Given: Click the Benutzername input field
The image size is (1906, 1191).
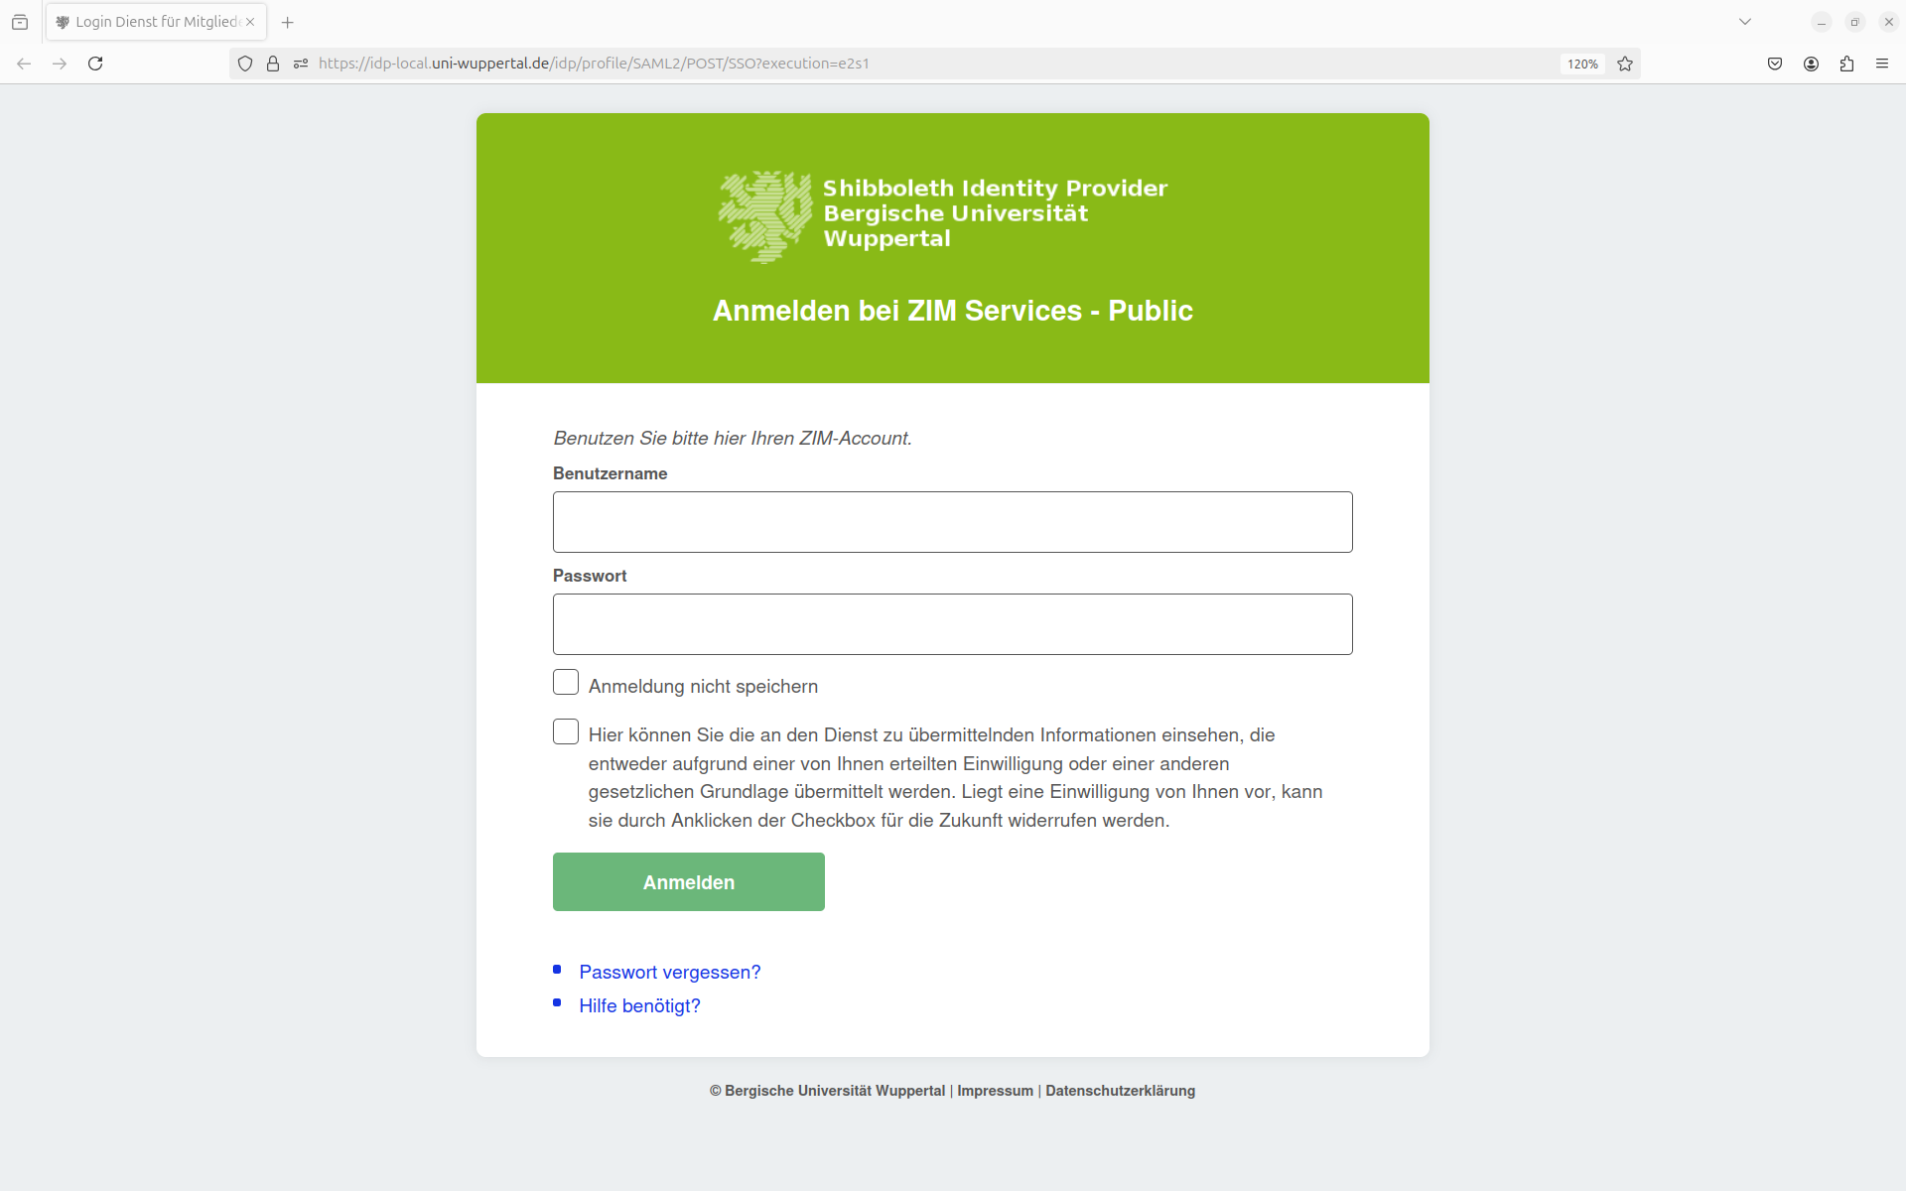Looking at the screenshot, I should (952, 521).
